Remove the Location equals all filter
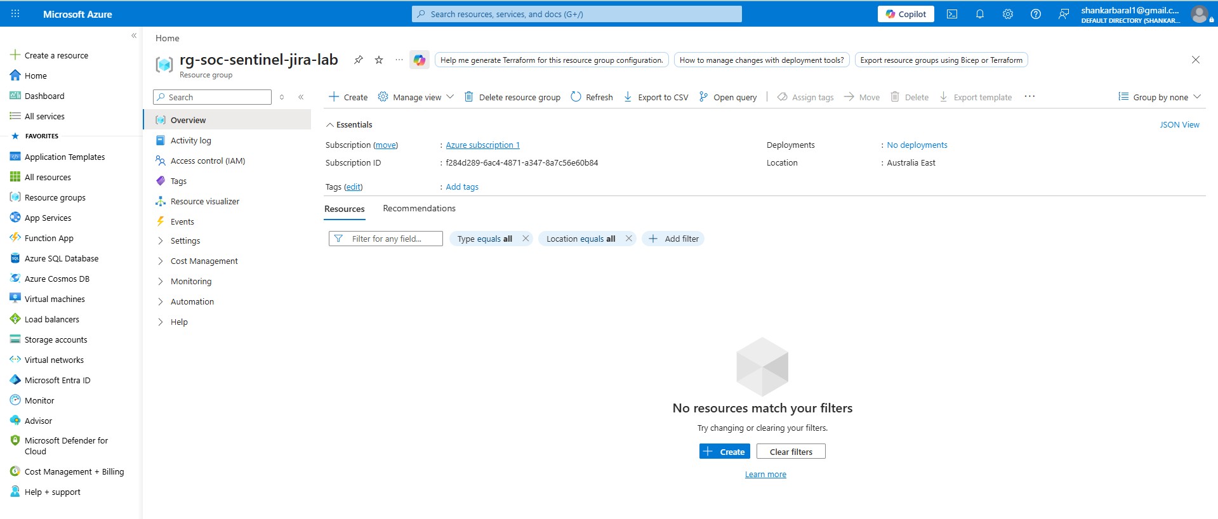The image size is (1218, 519). (x=629, y=239)
